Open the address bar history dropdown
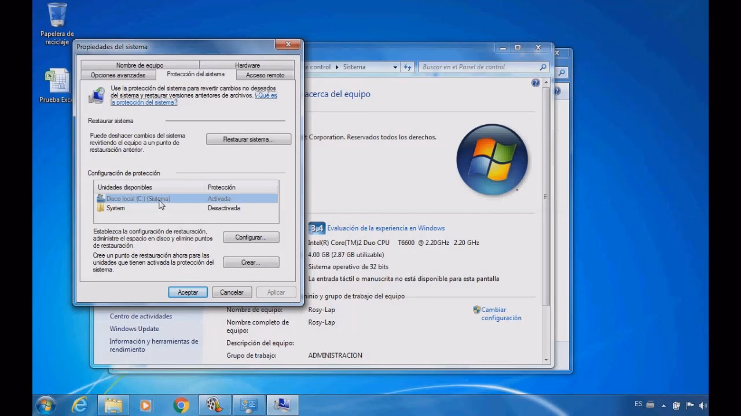This screenshot has width=741, height=416. 395,66
